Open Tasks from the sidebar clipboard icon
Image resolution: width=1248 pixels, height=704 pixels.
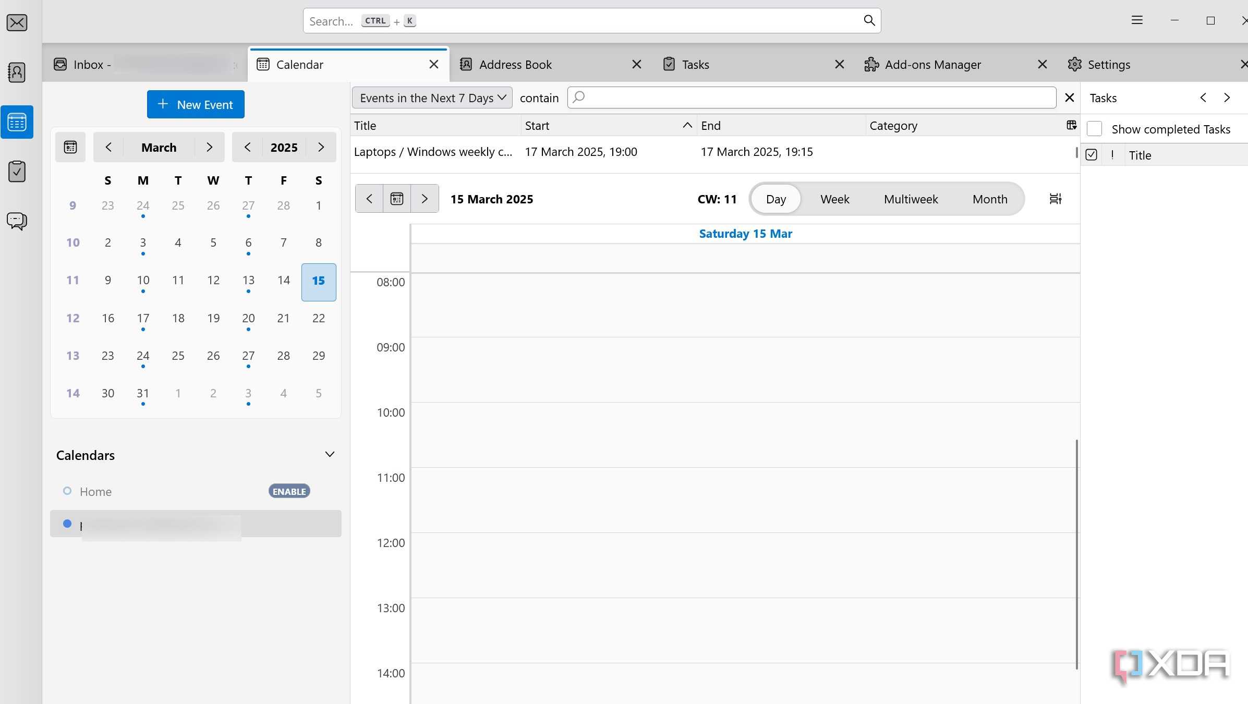pos(17,172)
